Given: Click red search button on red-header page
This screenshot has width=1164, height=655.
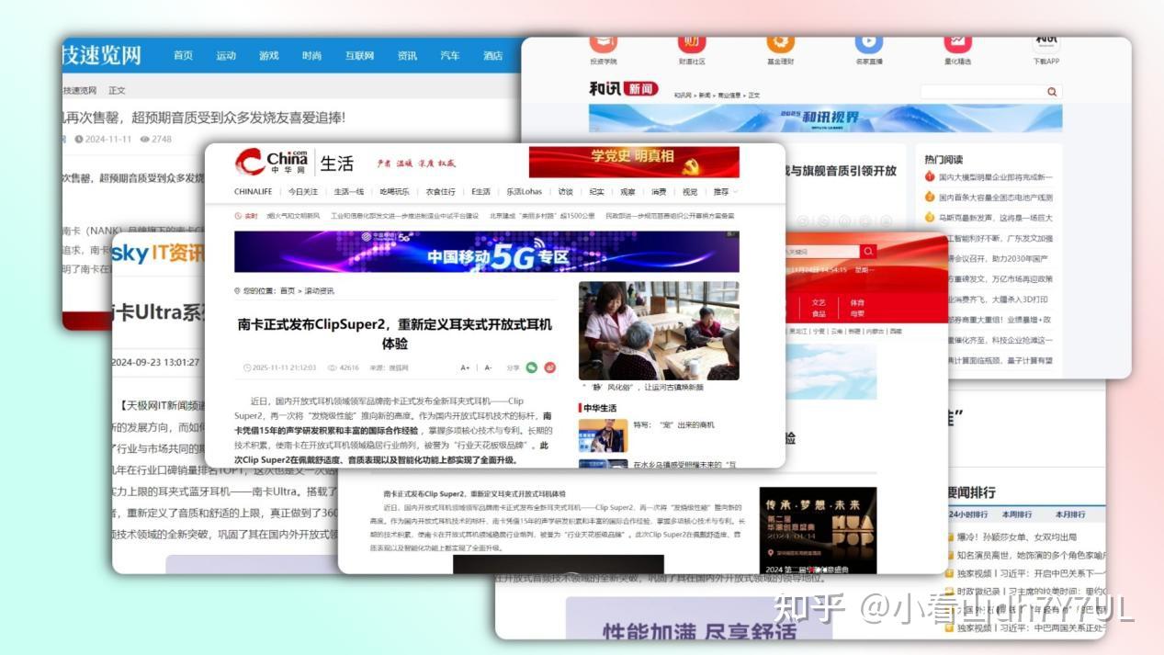Looking at the screenshot, I should [x=868, y=251].
